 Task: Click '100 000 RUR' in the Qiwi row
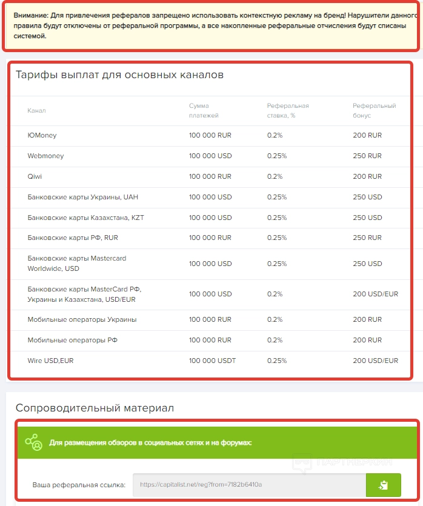[x=210, y=176]
